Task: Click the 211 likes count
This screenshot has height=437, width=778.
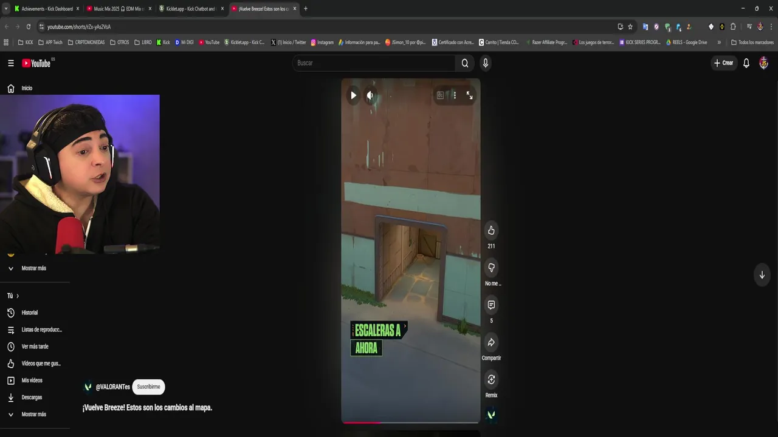Action: [491, 246]
